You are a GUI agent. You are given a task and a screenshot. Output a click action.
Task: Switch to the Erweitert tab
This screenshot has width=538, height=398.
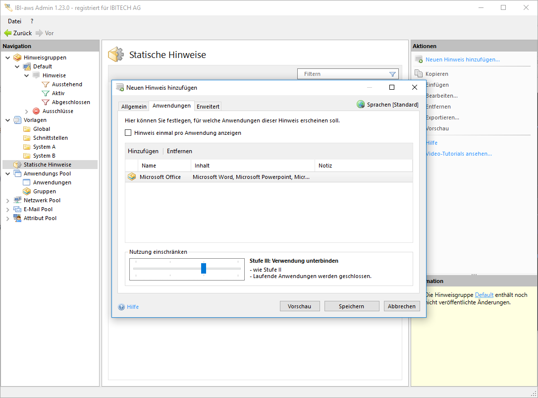(x=208, y=107)
